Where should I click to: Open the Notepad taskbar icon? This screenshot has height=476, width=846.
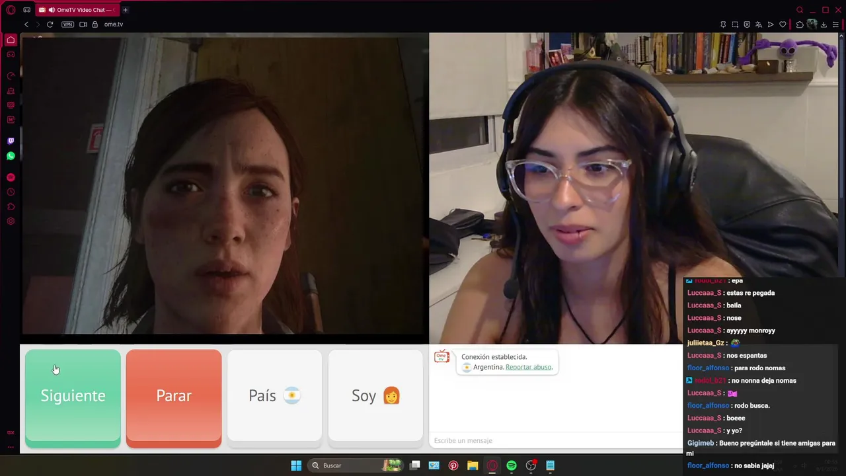point(550,465)
